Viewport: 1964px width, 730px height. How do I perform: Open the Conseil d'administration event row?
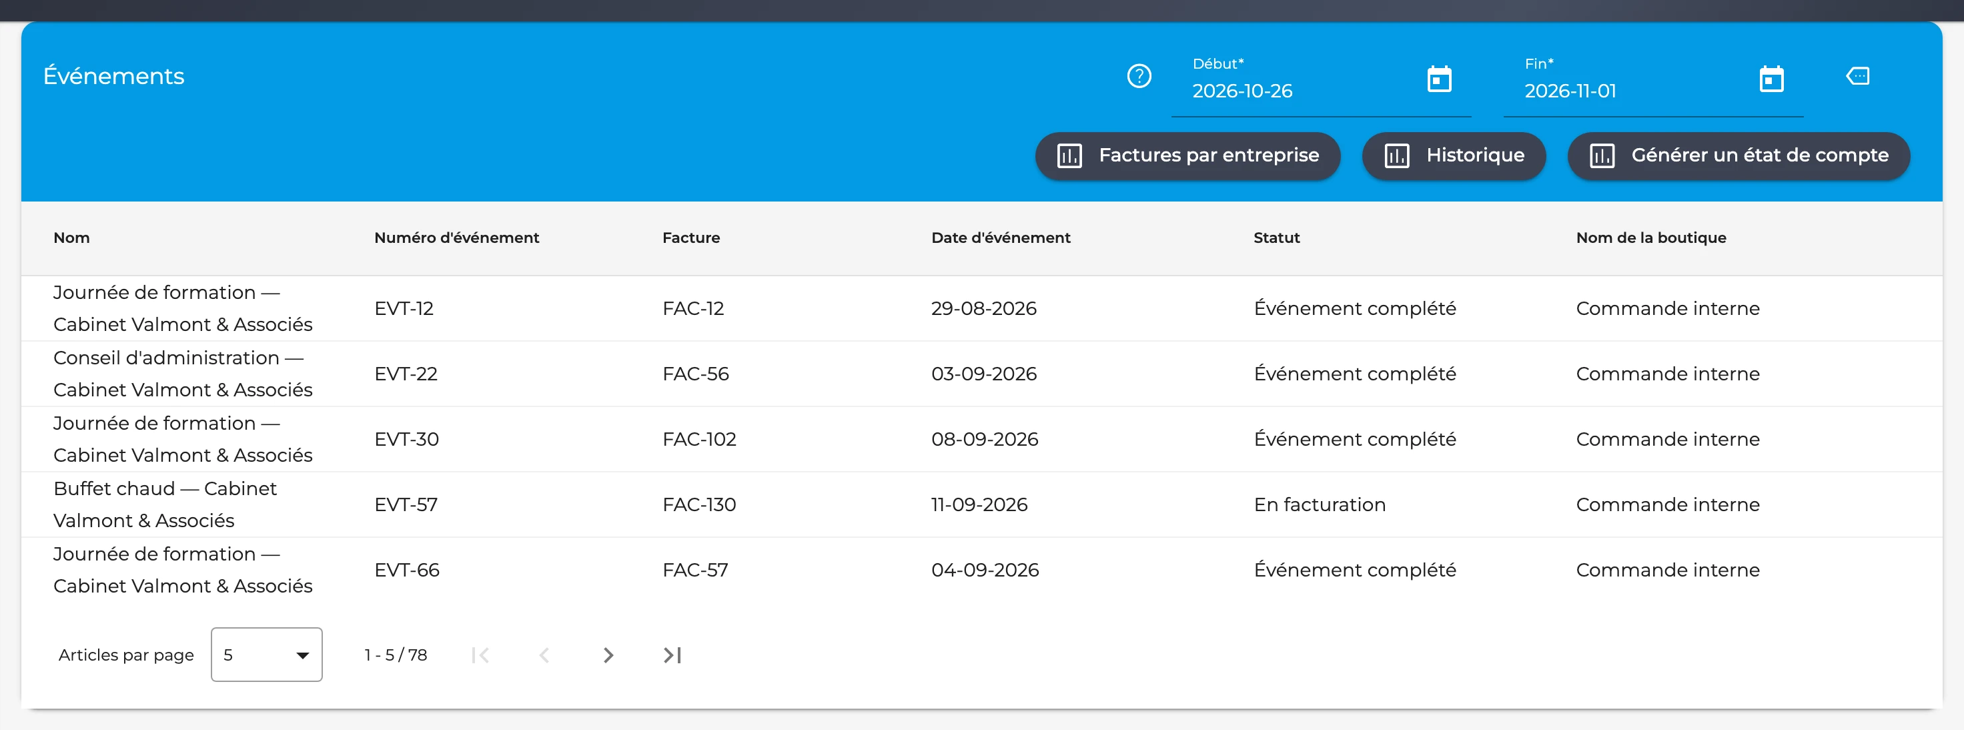[981, 374]
